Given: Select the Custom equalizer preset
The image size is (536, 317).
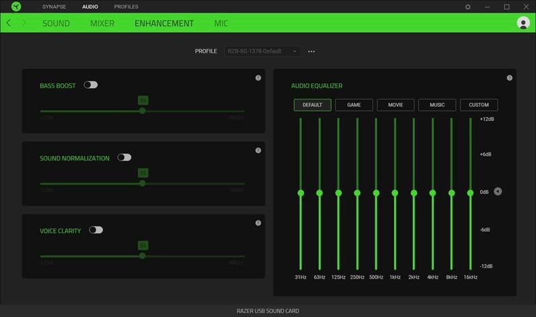Looking at the screenshot, I should tap(479, 105).
